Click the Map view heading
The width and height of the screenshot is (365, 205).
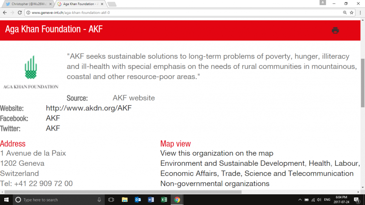point(175,144)
